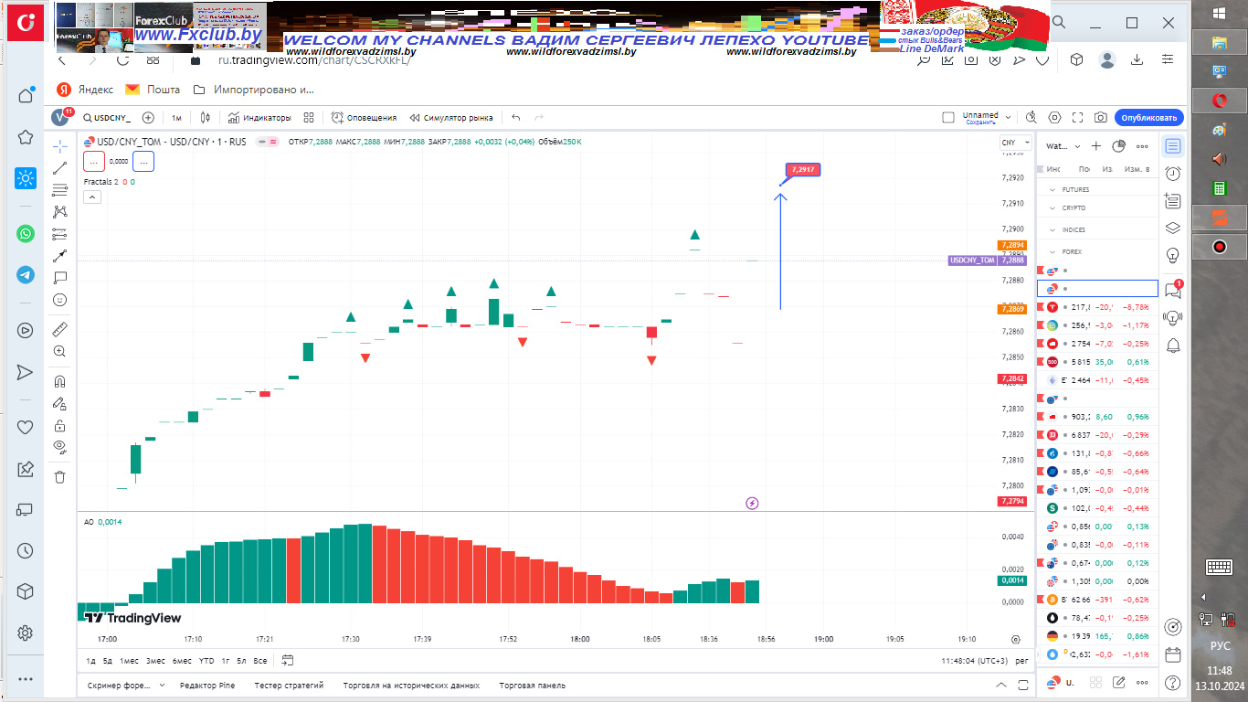
Task: Open Торговля на исторических данных tab
Action: click(411, 685)
